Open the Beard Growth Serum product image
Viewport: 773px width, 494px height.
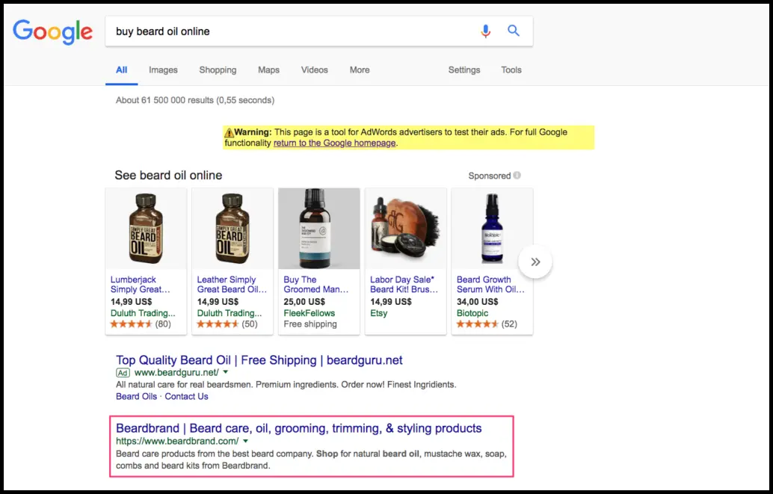tap(492, 229)
